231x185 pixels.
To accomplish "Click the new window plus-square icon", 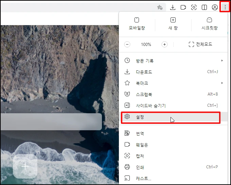I will click(x=173, y=20).
